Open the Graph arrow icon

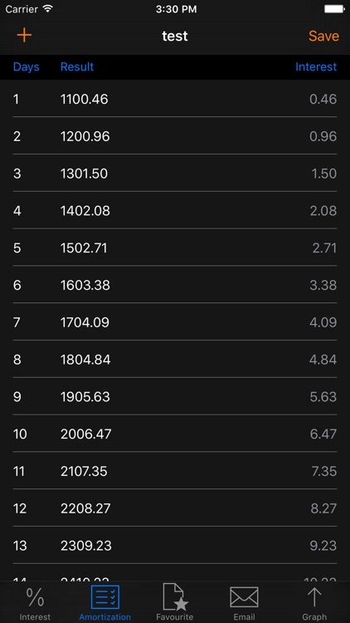coord(314,597)
